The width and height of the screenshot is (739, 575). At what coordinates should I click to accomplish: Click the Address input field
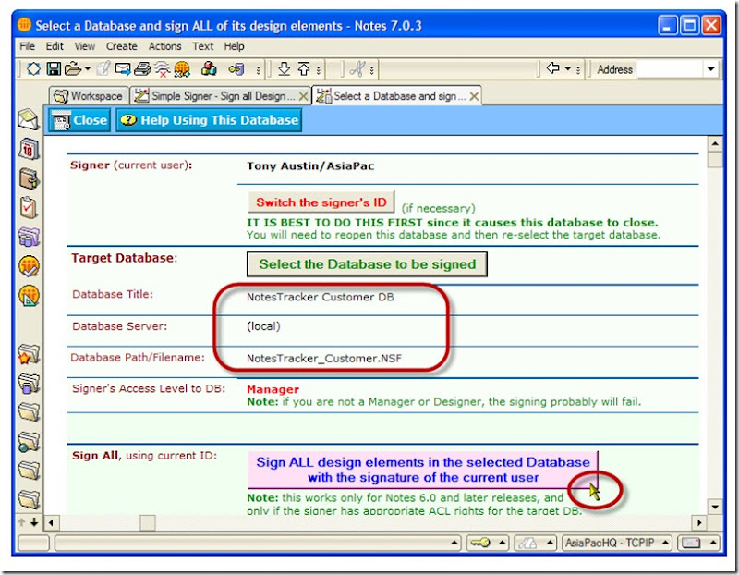click(x=670, y=69)
